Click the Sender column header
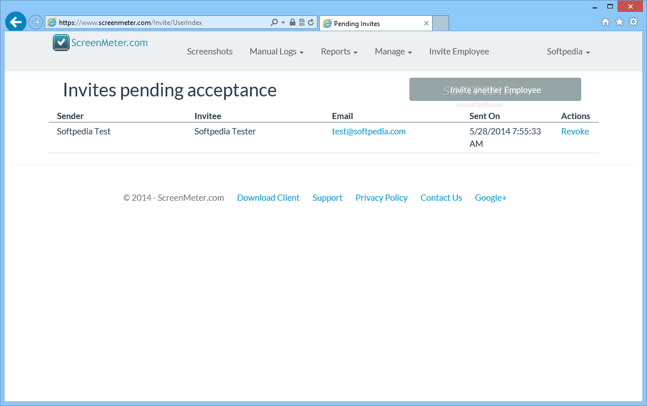 coord(70,116)
